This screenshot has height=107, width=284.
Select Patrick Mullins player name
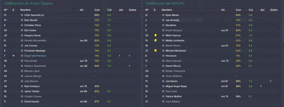(174, 96)
